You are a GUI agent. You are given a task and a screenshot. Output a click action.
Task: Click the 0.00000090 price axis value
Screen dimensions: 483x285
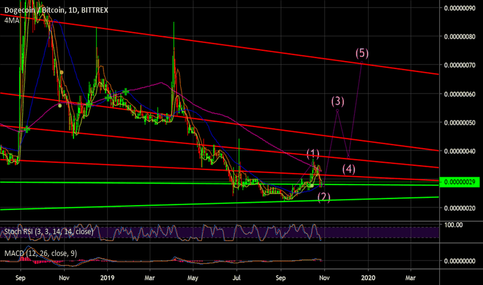(460, 8)
